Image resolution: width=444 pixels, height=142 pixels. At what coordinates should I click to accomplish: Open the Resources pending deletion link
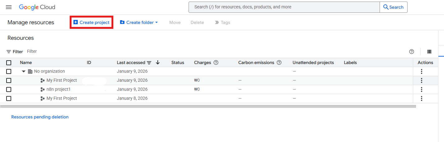[40, 117]
